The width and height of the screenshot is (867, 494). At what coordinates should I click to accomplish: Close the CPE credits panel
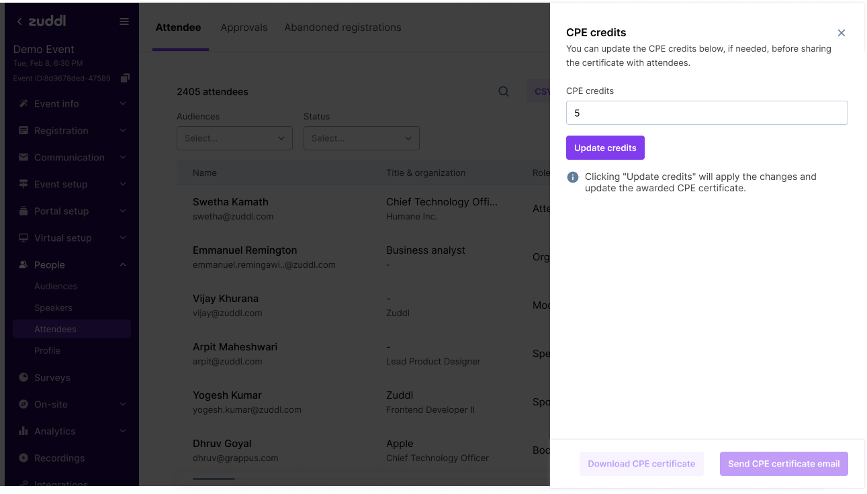click(x=841, y=33)
